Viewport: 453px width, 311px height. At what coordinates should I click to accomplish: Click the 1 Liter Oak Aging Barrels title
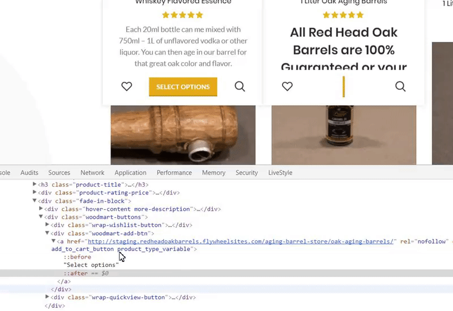[344, 2]
